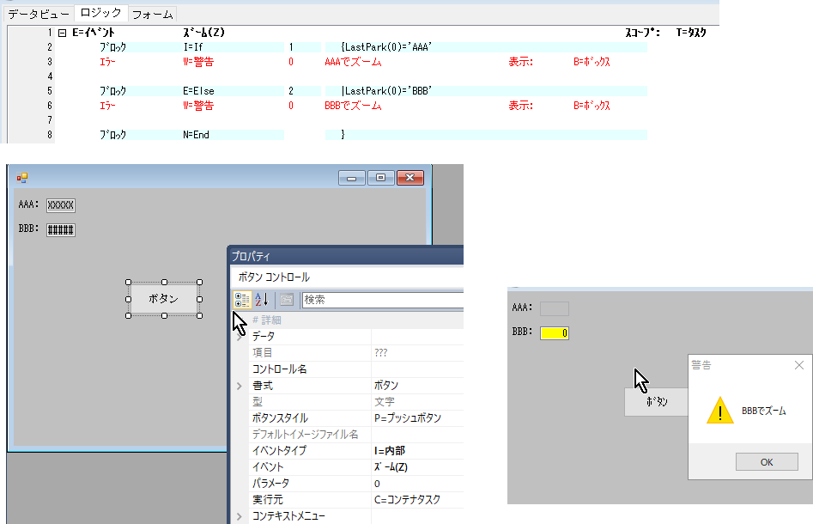This screenshot has height=524, width=813.
Task: Click the yellow highlighted BBB field
Action: (554, 332)
